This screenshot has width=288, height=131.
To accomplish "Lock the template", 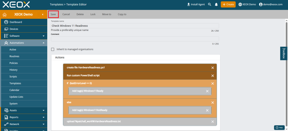I will tap(93, 14).
